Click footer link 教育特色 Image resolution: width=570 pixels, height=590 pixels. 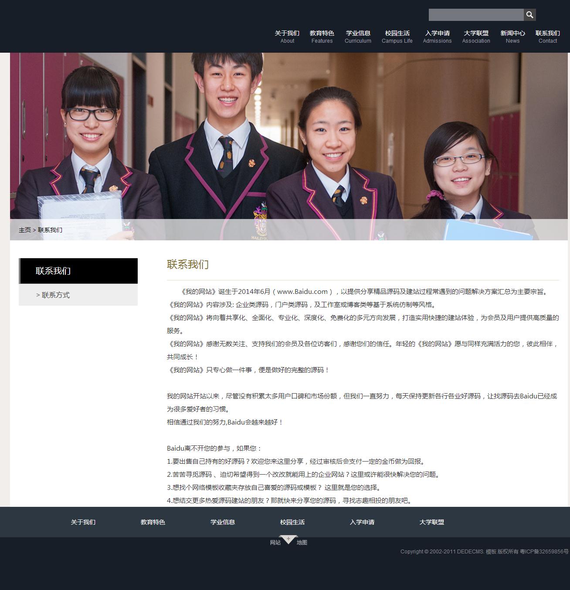[x=153, y=522]
